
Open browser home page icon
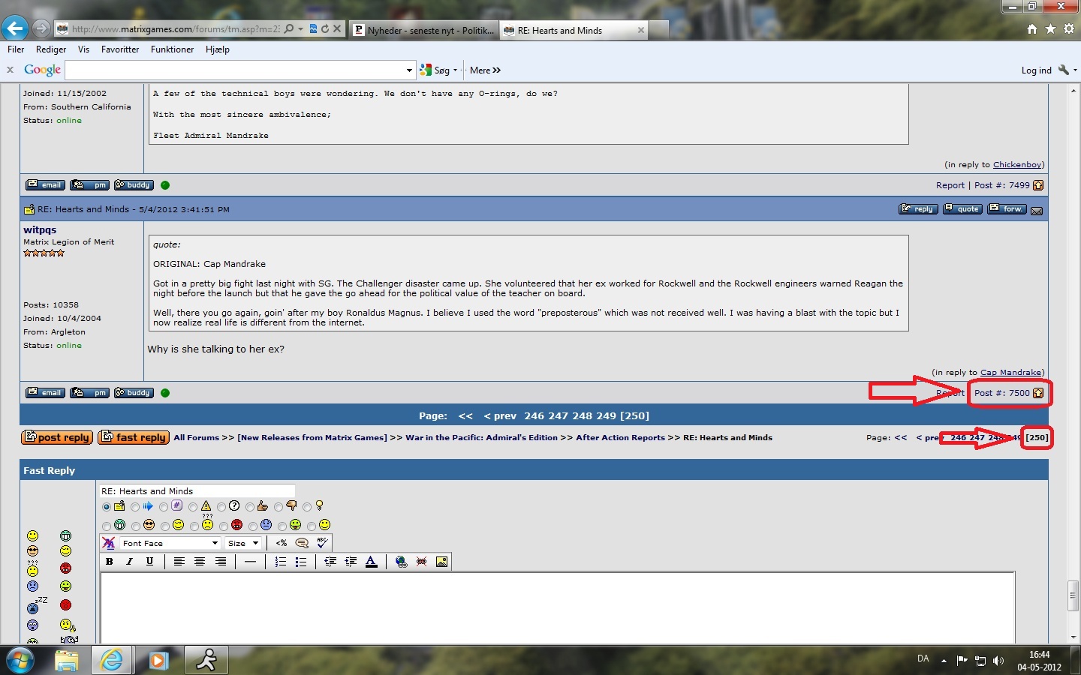pyautogui.click(x=1032, y=28)
